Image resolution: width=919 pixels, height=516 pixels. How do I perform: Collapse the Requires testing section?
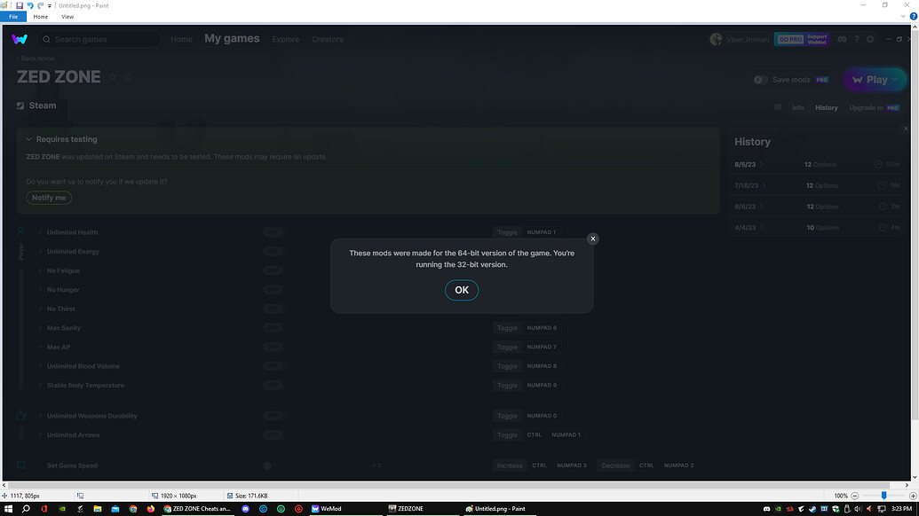click(28, 139)
